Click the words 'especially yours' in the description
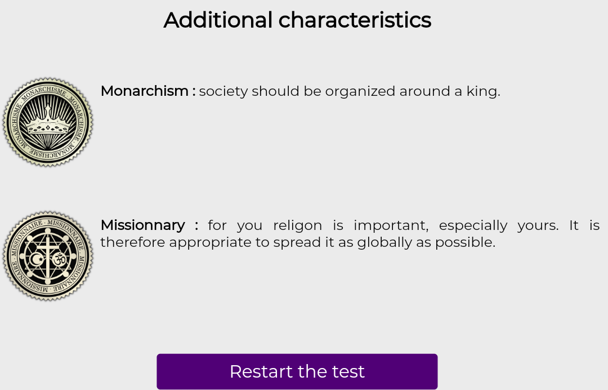The height and width of the screenshot is (390, 608). pyautogui.click(x=499, y=225)
